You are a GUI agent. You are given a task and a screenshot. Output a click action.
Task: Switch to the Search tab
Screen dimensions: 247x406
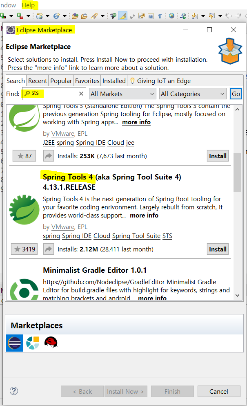pyautogui.click(x=16, y=81)
